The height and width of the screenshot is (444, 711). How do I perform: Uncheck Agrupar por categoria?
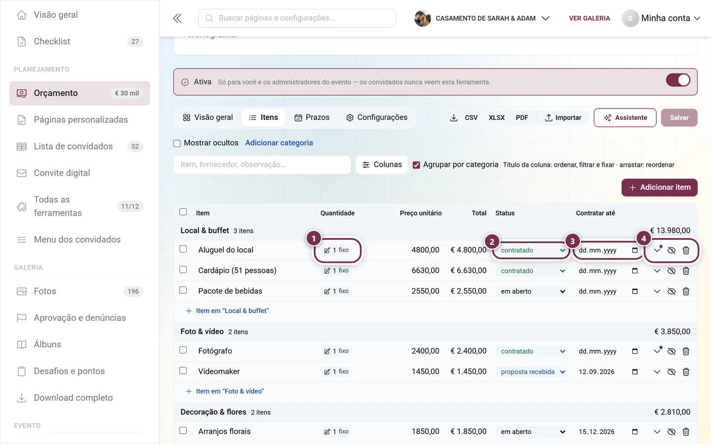416,165
